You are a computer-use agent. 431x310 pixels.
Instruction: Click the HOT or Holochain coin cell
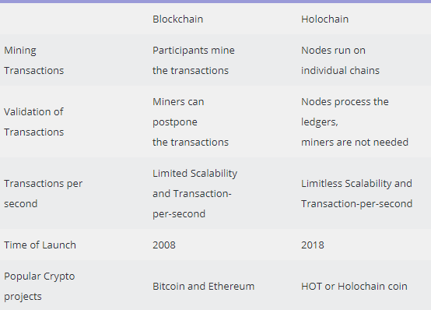[354, 287]
